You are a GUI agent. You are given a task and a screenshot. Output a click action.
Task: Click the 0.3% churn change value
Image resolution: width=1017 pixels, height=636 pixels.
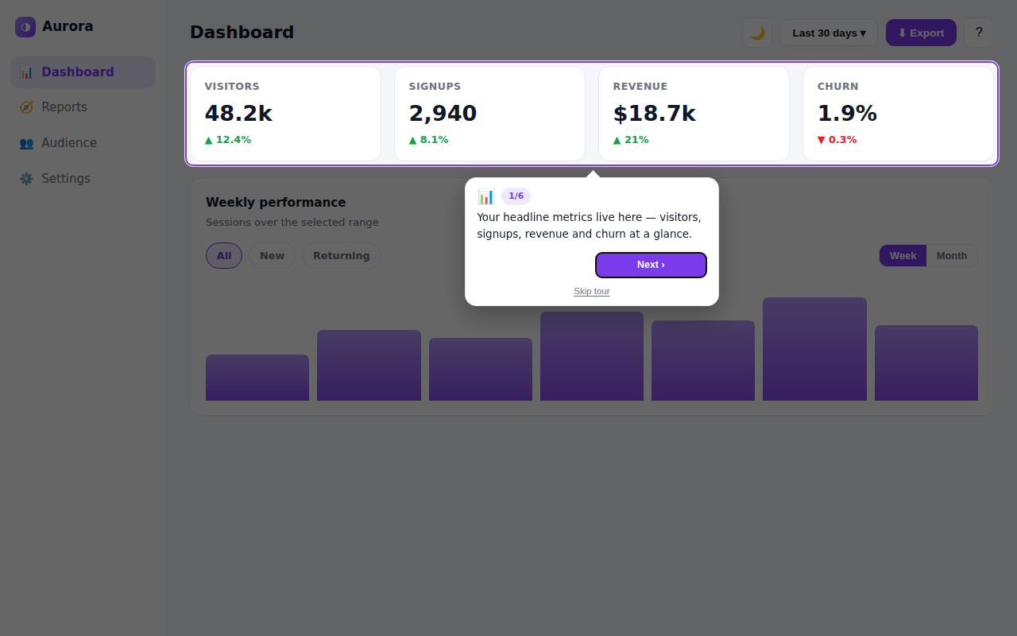837,140
